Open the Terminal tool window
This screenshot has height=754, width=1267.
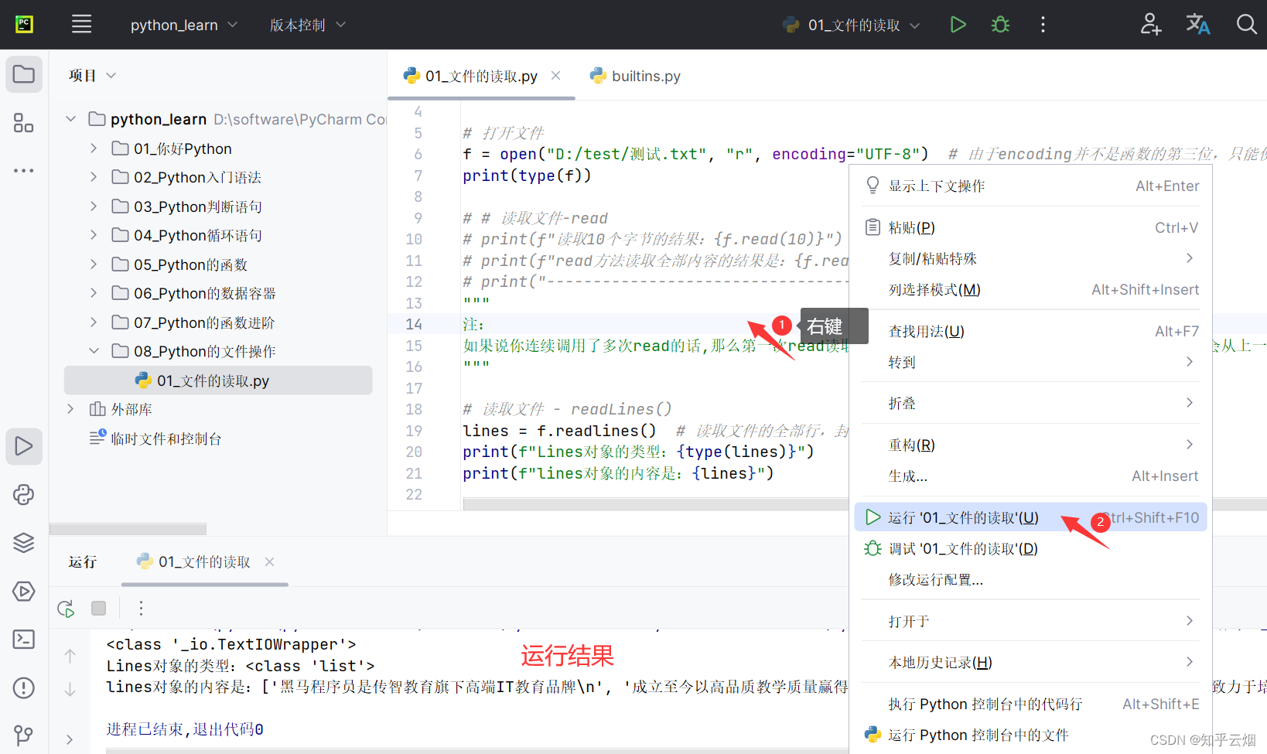(24, 640)
